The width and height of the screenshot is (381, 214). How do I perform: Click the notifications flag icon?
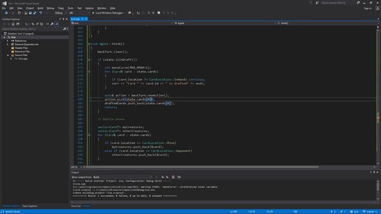coord(311,2)
